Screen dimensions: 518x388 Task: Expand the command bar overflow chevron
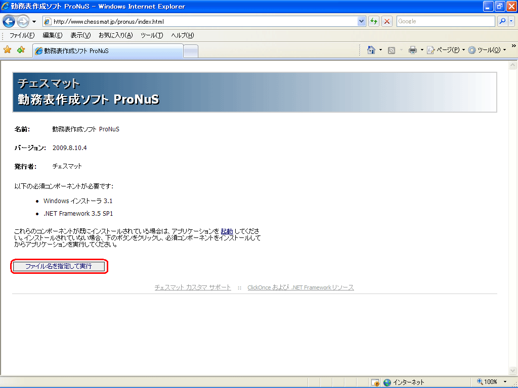pyautogui.click(x=514, y=46)
